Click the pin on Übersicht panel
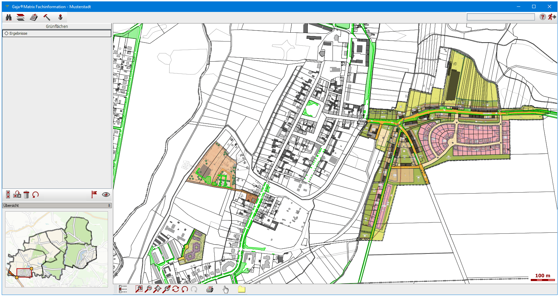Viewport: 559px width, 296px height. 109,205
